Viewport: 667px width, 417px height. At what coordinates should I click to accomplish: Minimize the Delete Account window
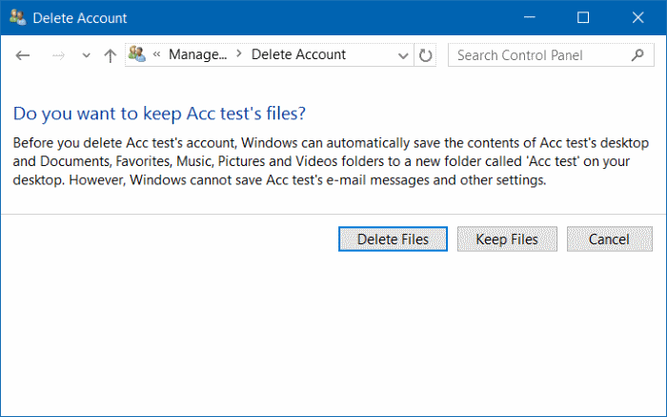tap(530, 17)
